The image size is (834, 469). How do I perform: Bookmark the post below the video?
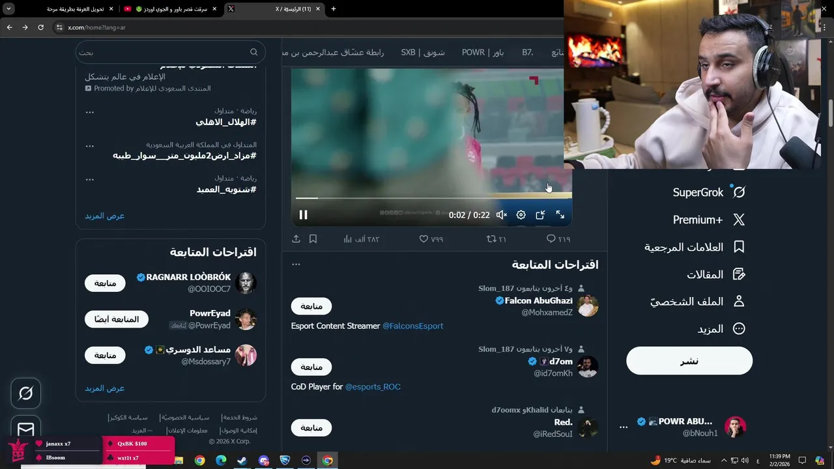(x=313, y=239)
